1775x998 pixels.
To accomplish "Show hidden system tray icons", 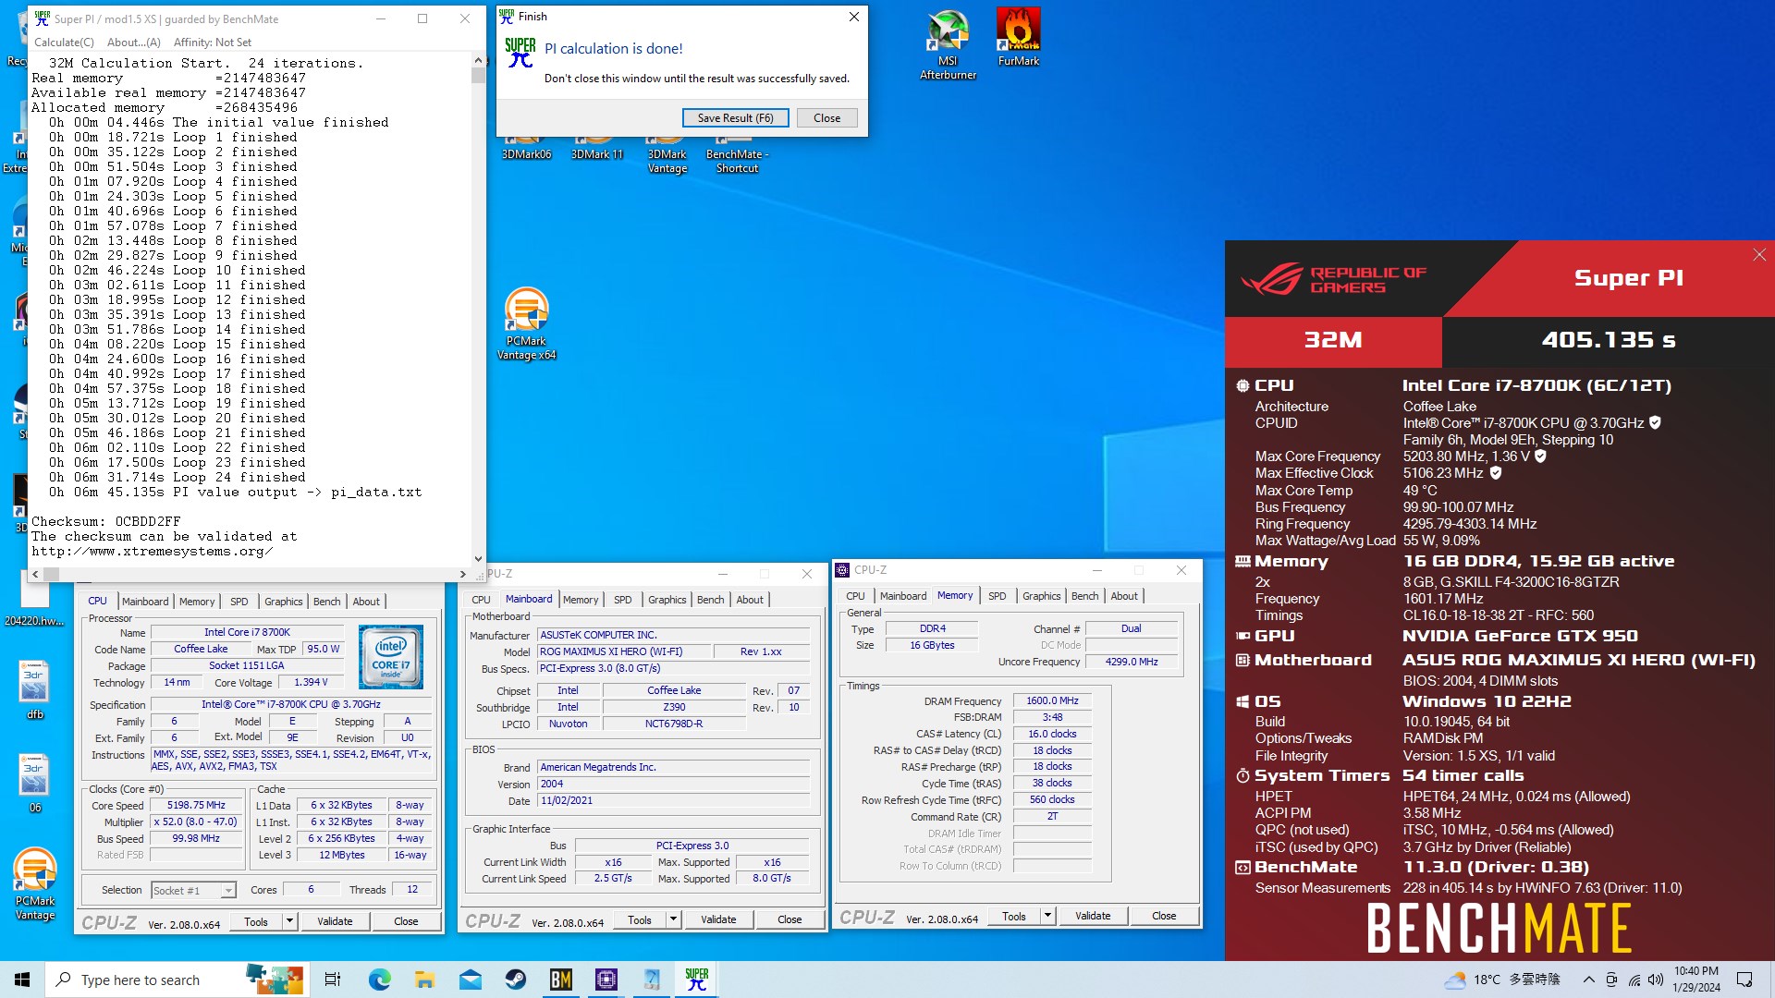I will (x=1588, y=980).
